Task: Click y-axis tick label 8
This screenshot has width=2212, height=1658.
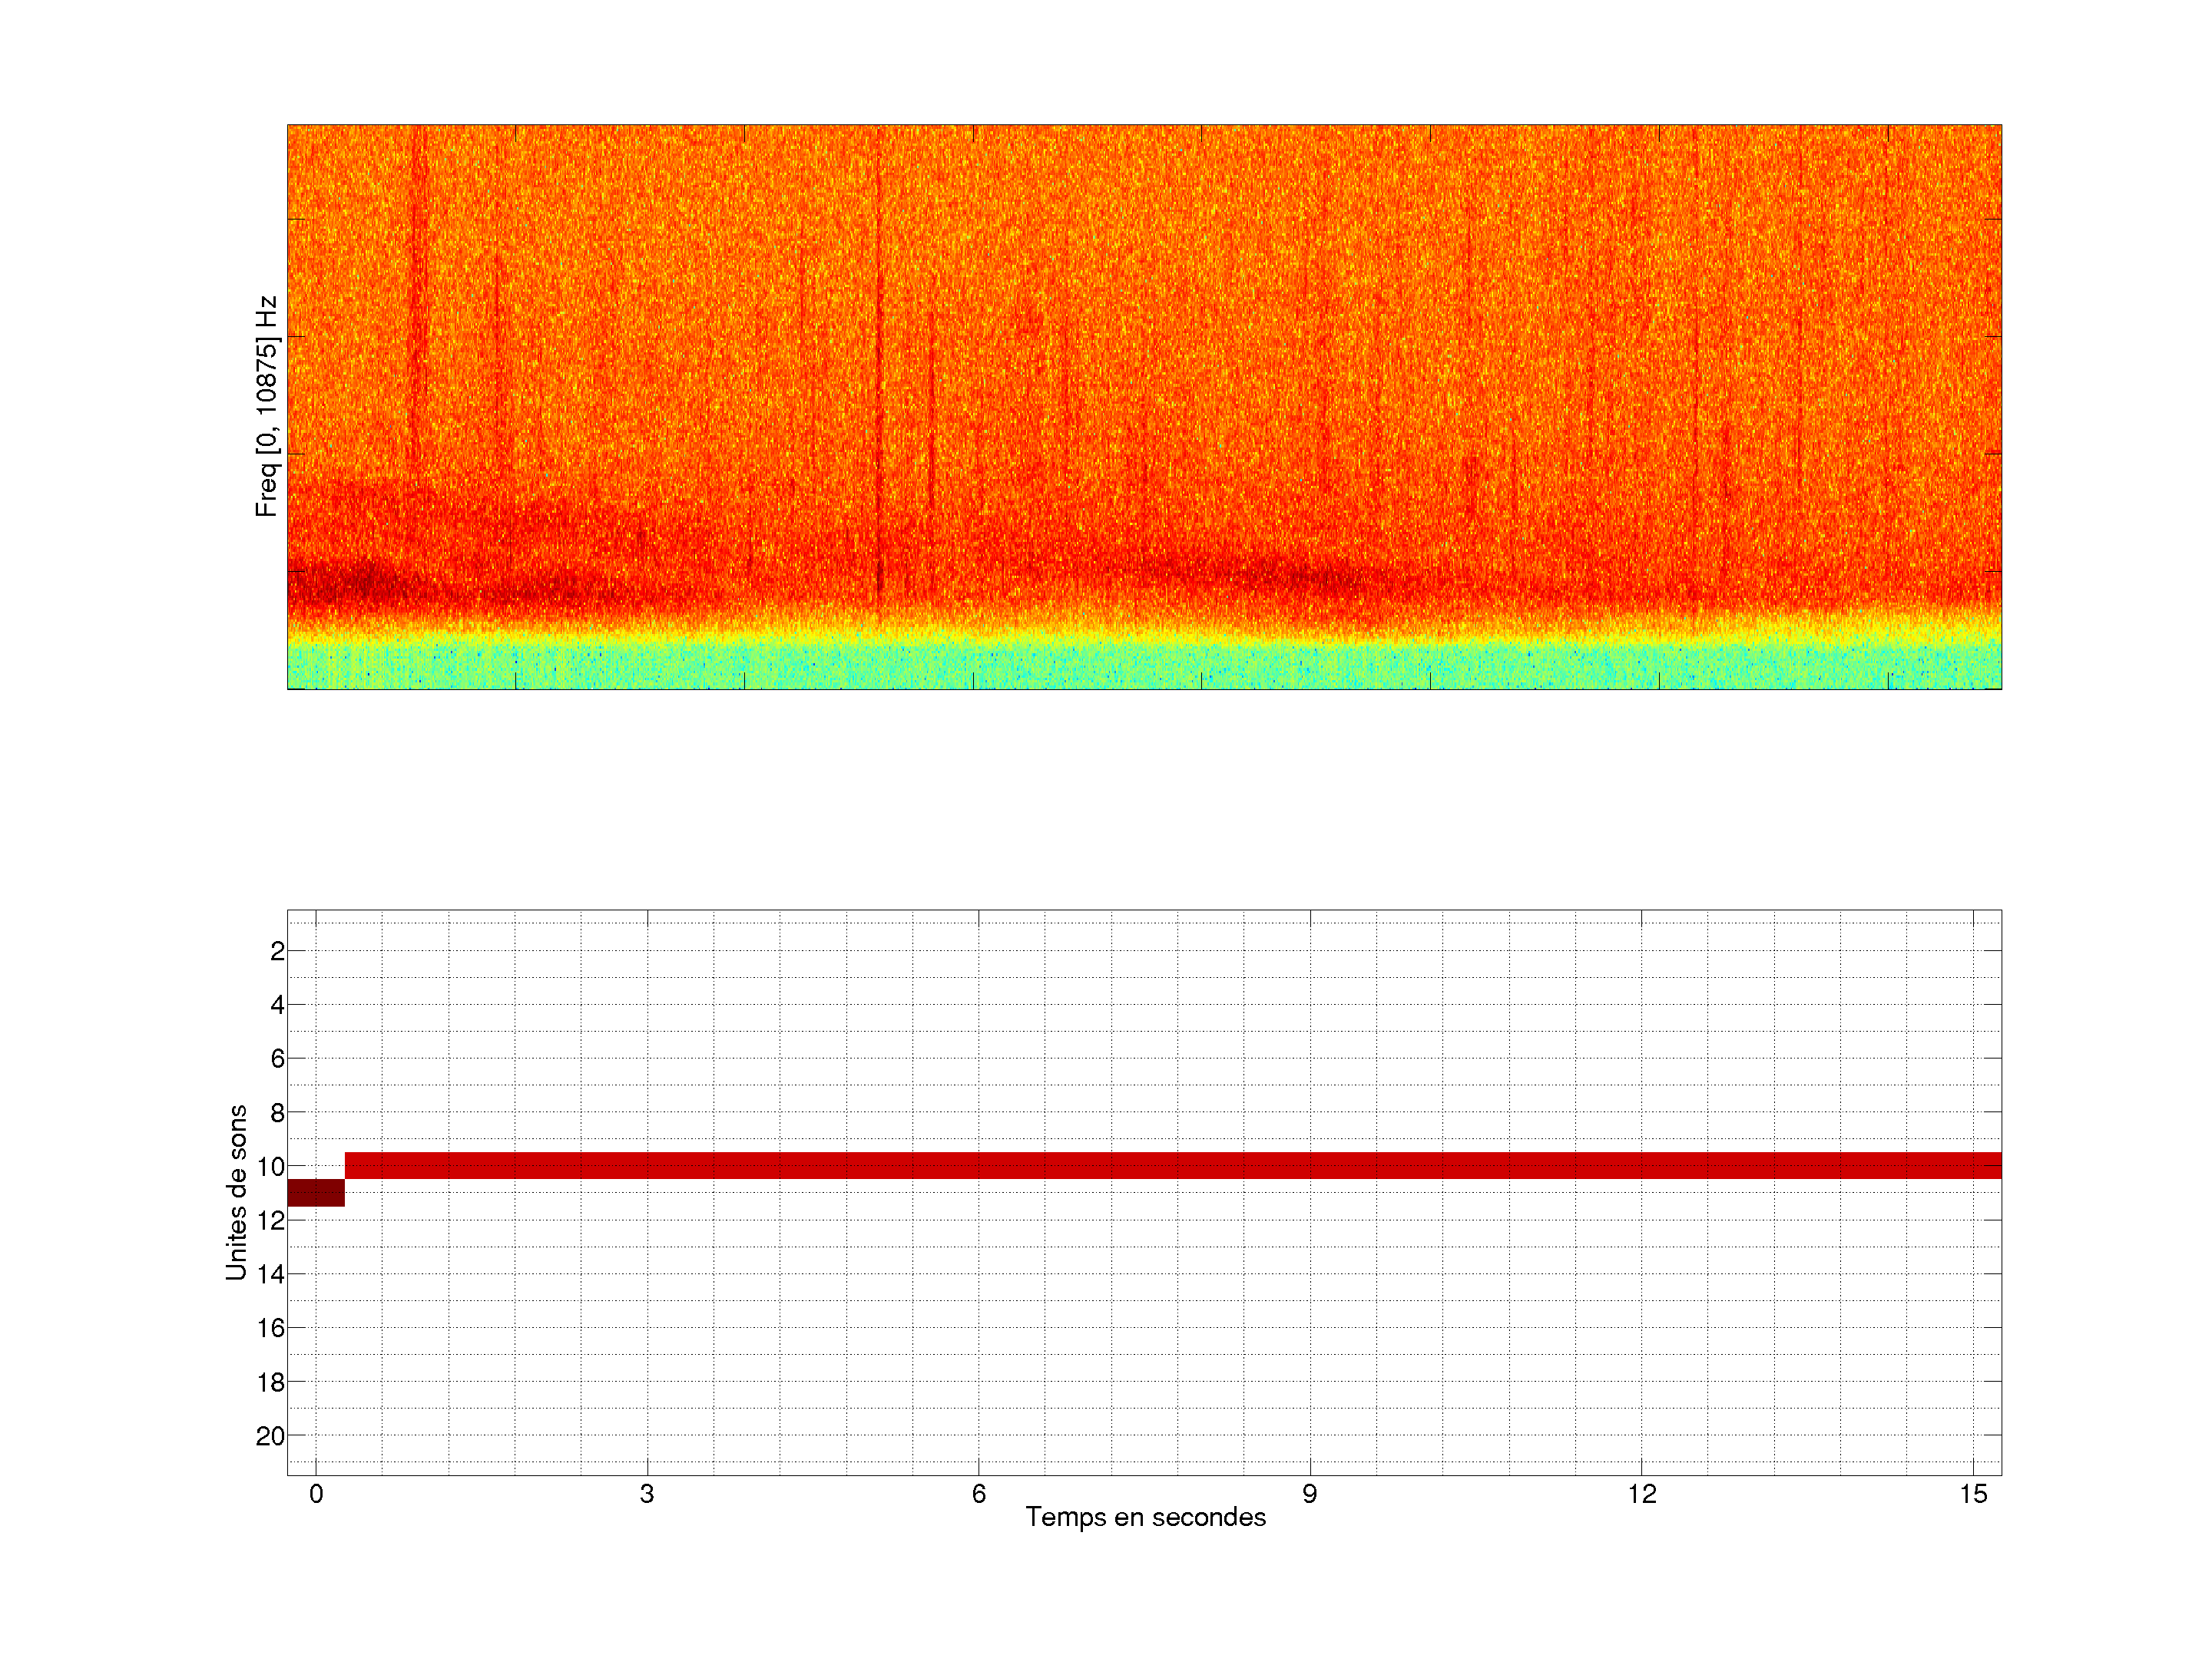Action: tap(277, 1112)
